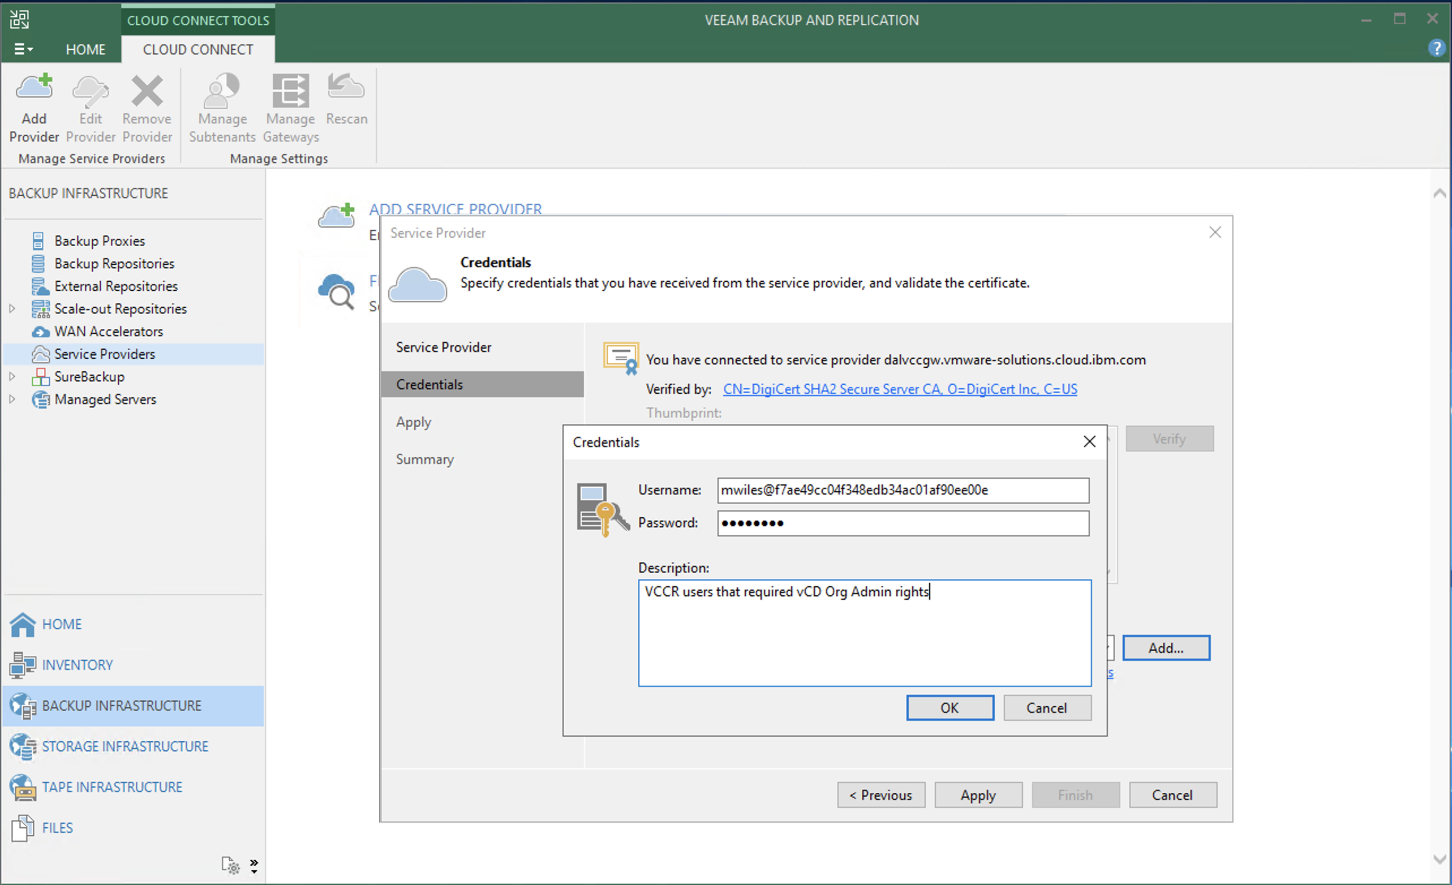The image size is (1452, 885).
Task: Expand the Scale-out Repositories tree node
Action: tap(12, 308)
